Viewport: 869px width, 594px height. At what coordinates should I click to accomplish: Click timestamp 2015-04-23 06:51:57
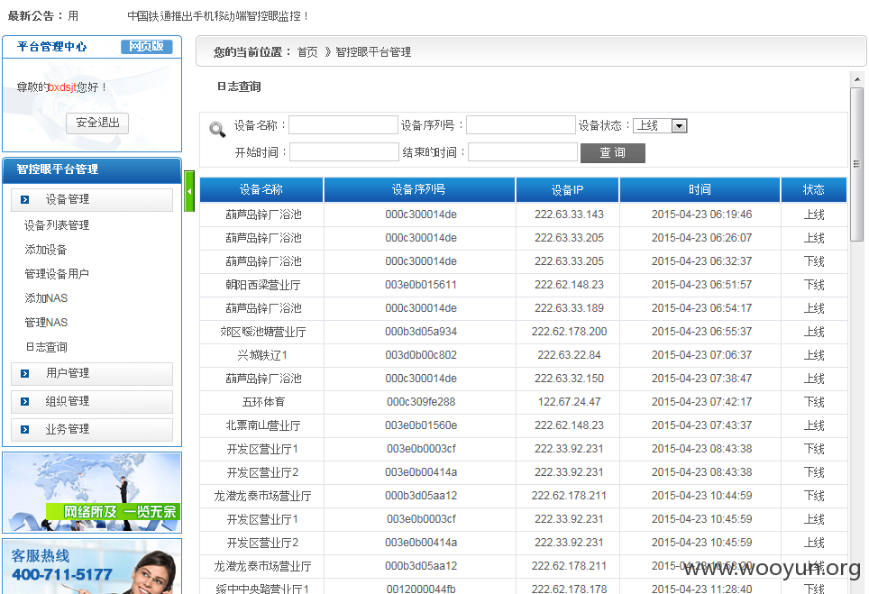701,285
